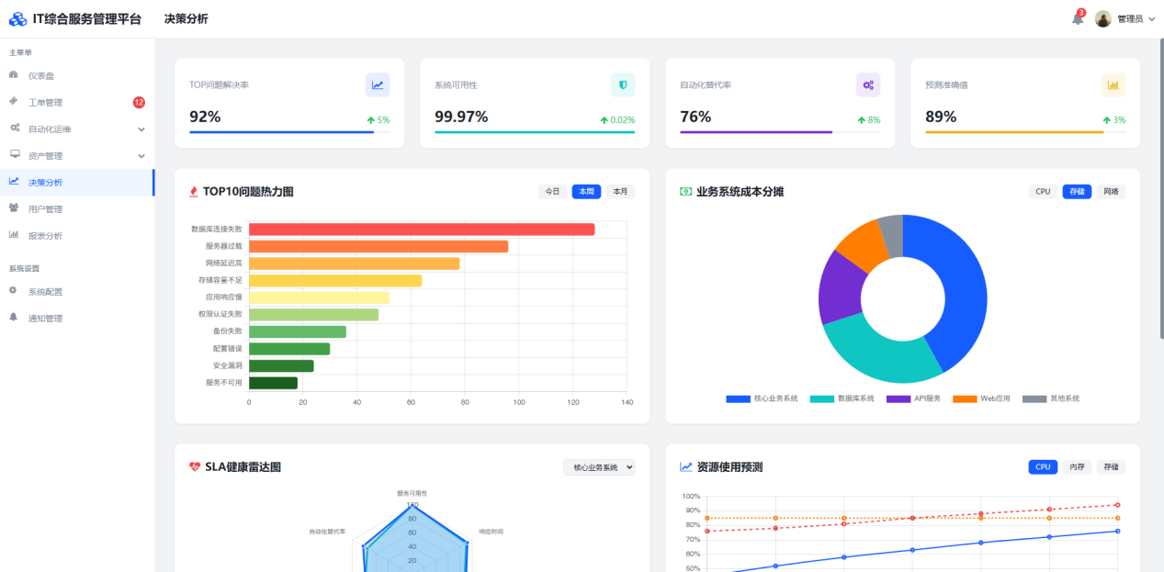Screen dimensions: 1164x572
Task: Go to 报表分析 in sidebar menu
Action: (45, 236)
